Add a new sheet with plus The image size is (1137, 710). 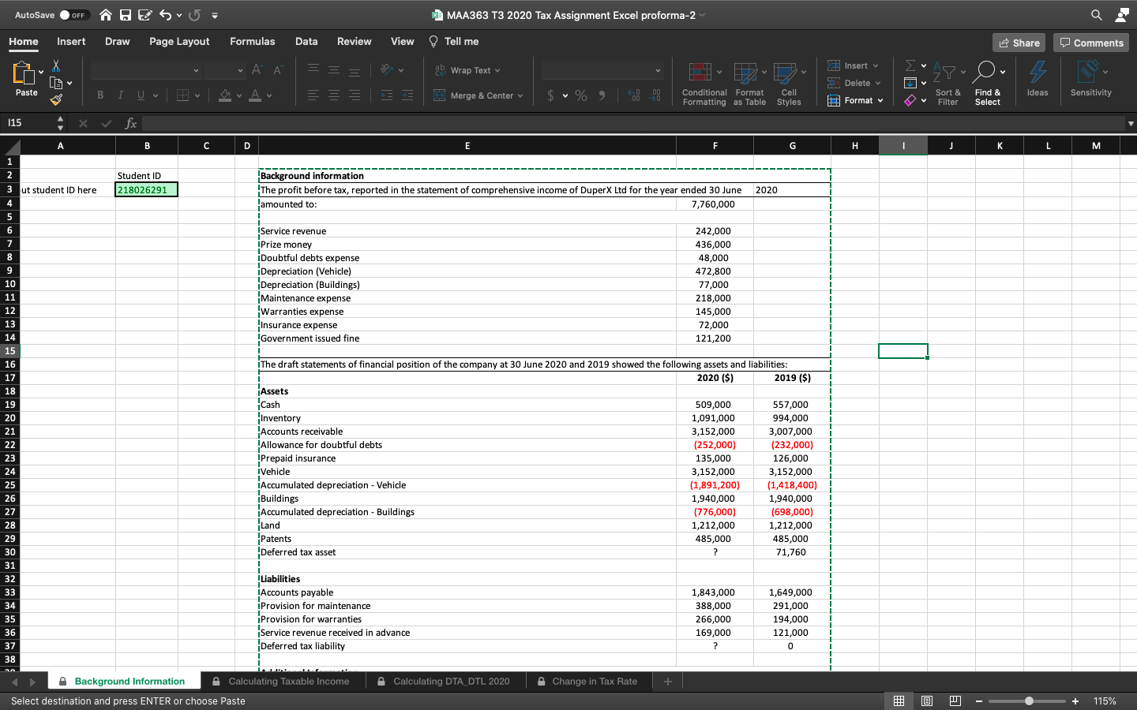click(667, 682)
